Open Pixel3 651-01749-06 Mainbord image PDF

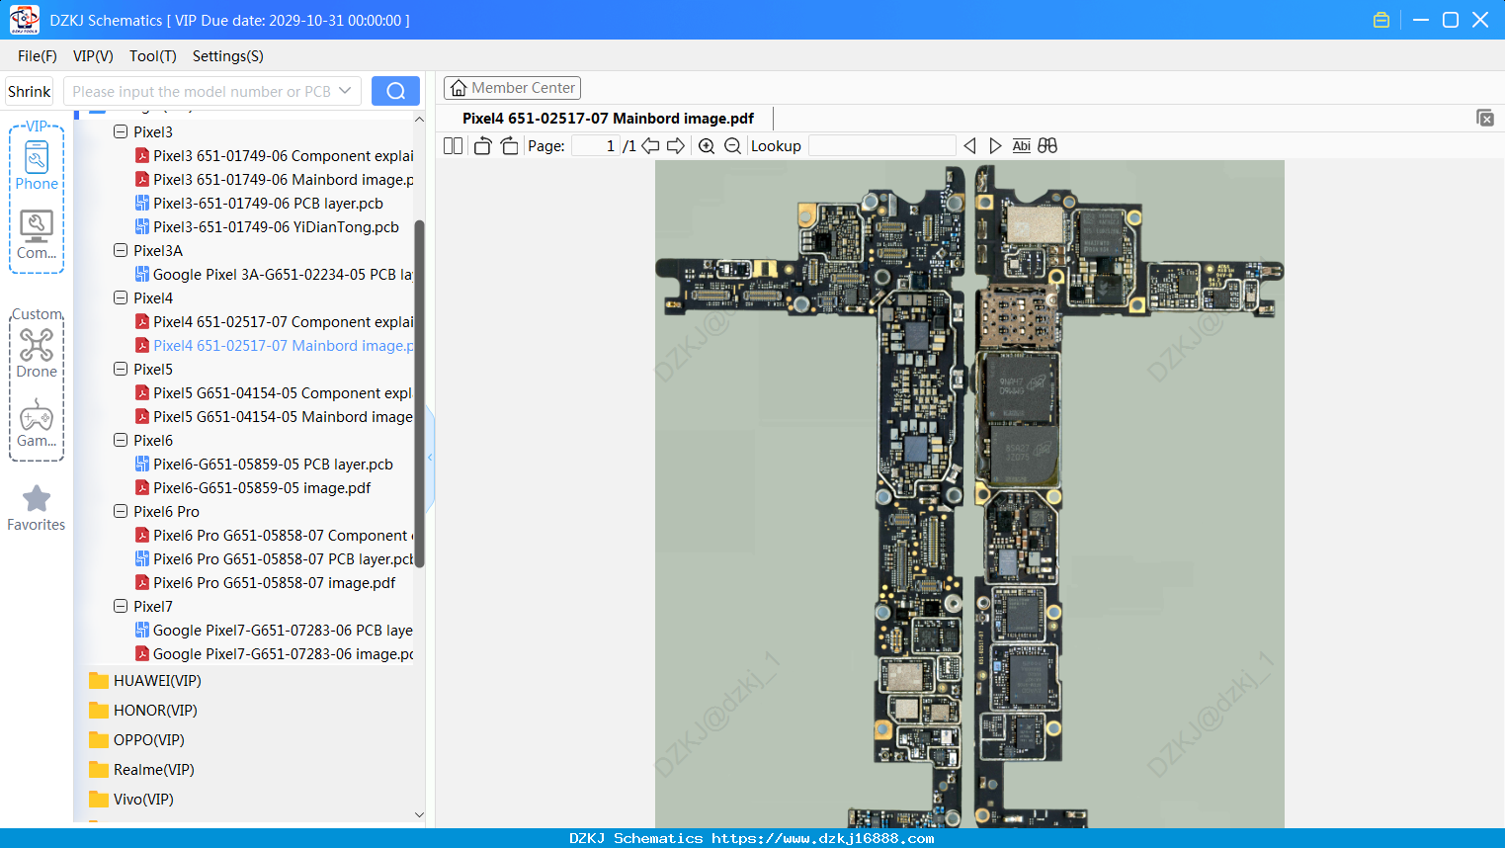(x=274, y=179)
